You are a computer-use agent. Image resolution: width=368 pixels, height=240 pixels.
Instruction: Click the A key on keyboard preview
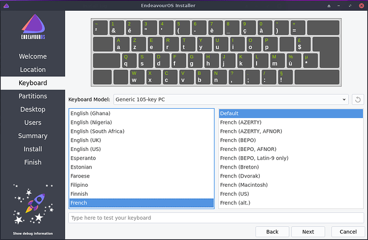pyautogui.click(x=122, y=44)
